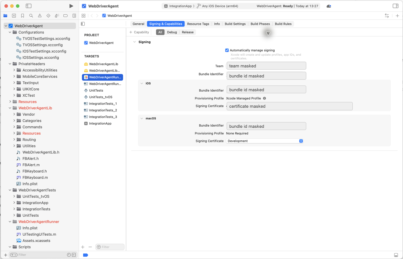This screenshot has width=403, height=259.
Task: Go back in editor history
Action: (x=92, y=16)
